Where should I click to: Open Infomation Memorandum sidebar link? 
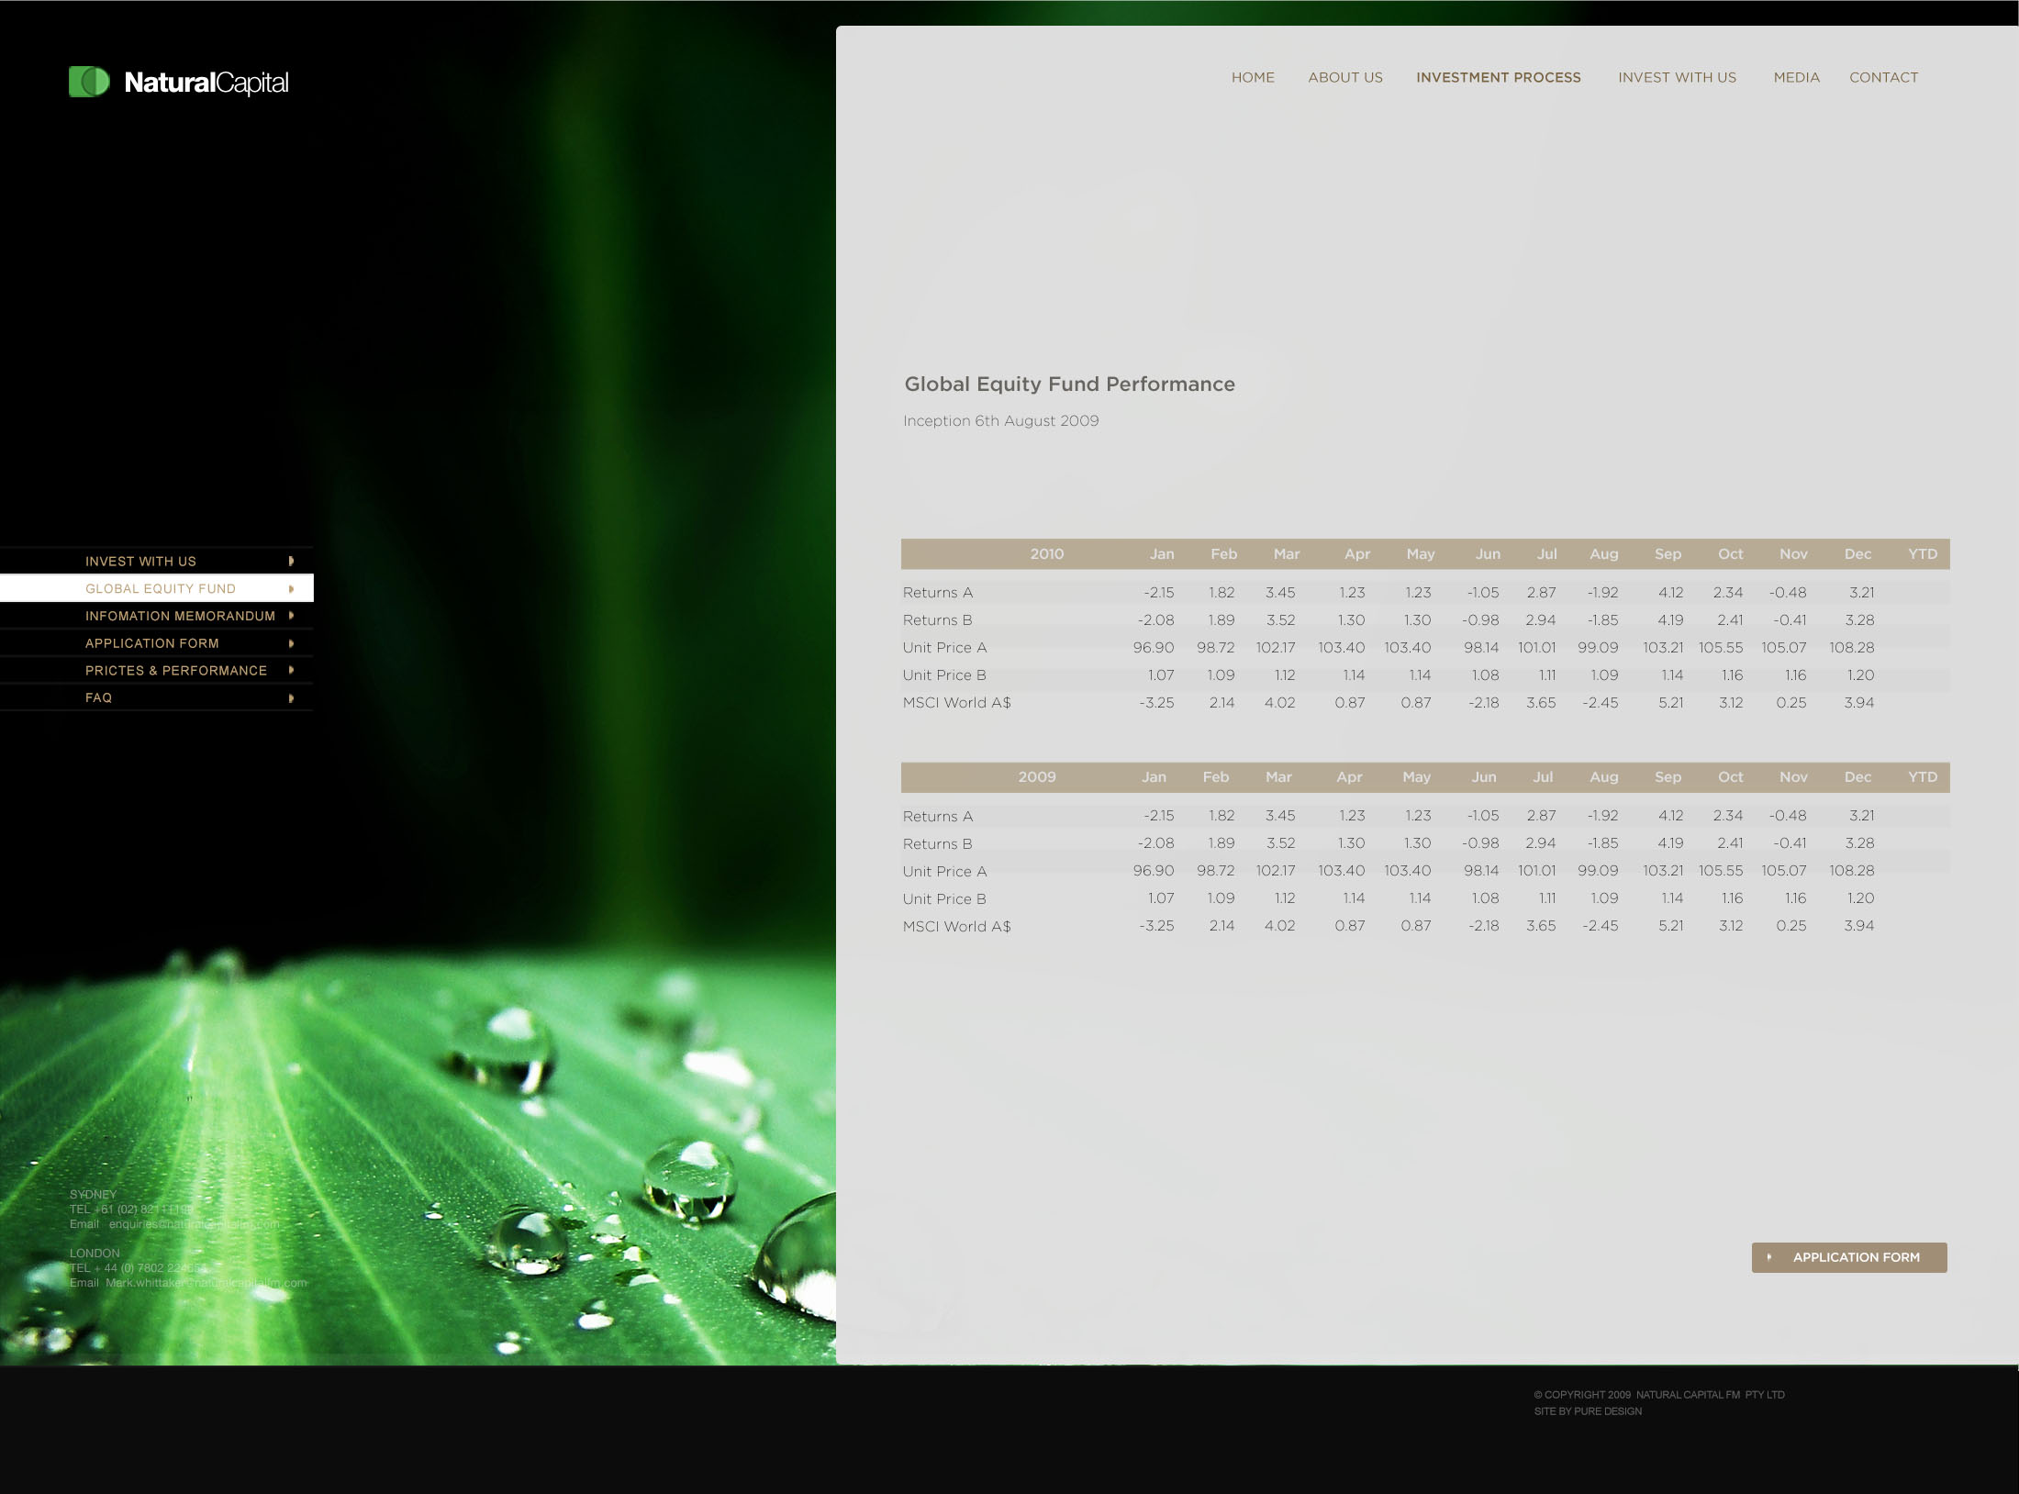point(180,616)
